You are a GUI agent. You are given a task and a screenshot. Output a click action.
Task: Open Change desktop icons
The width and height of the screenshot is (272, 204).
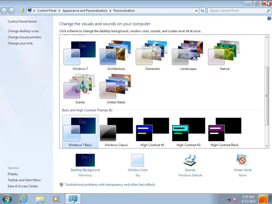point(23,31)
